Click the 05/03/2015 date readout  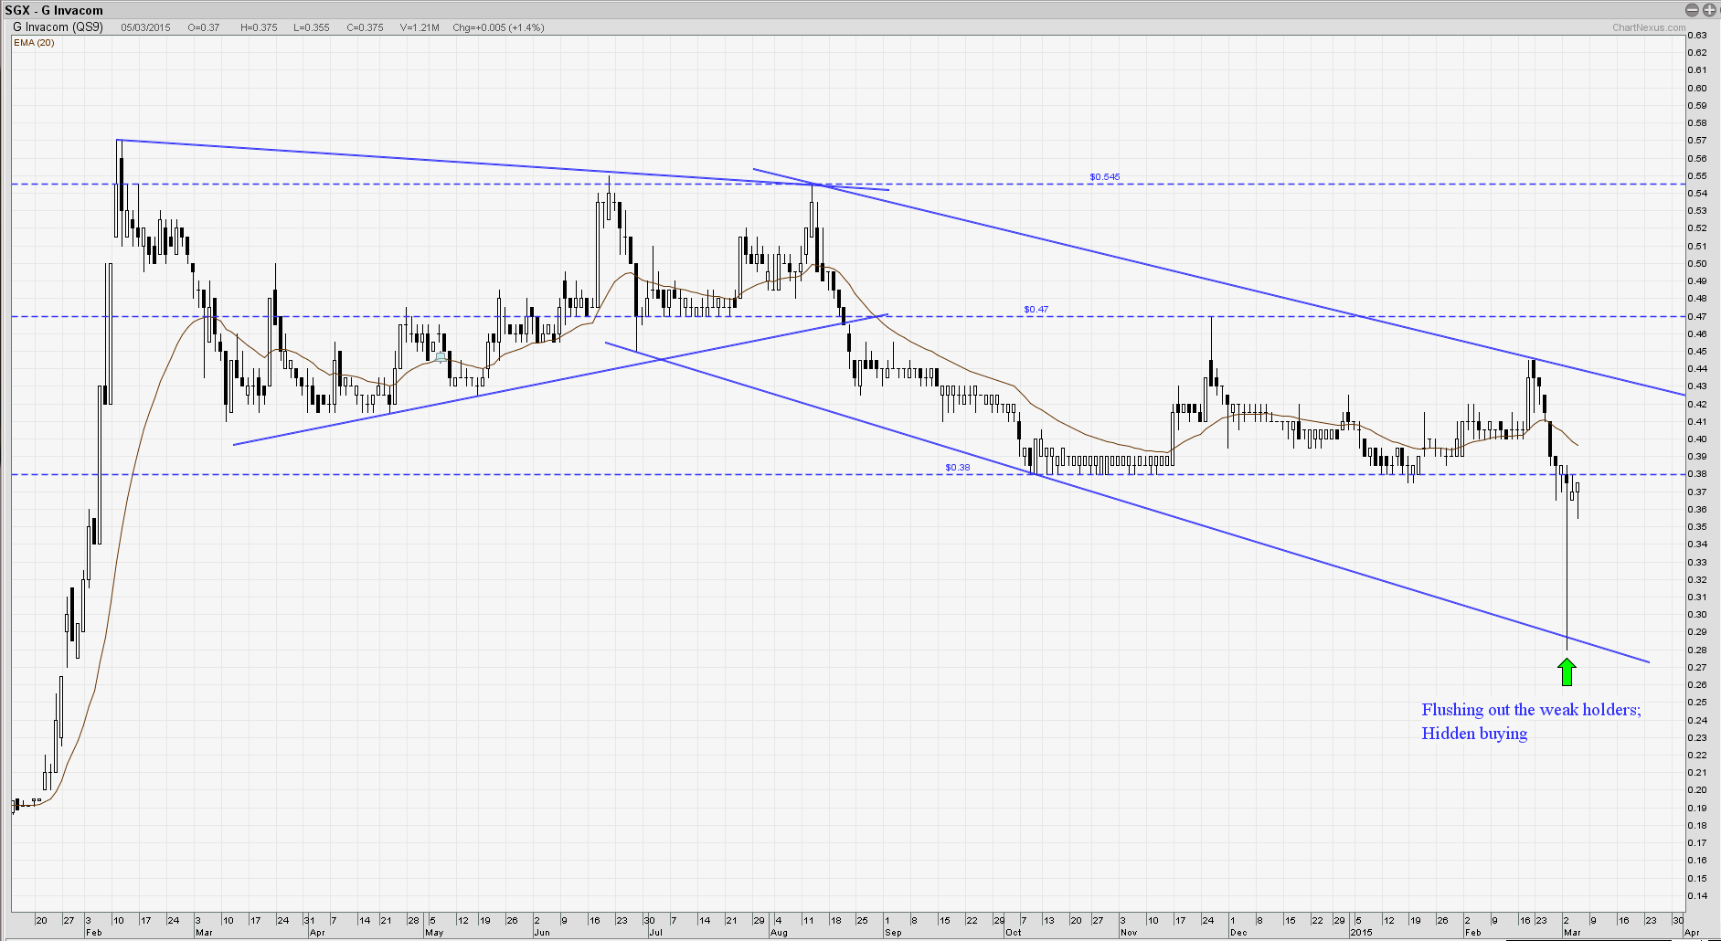tap(145, 27)
